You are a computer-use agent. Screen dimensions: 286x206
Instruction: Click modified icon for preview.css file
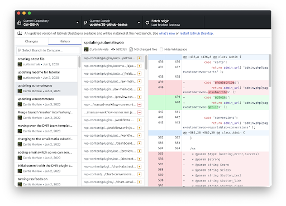click(x=139, y=97)
